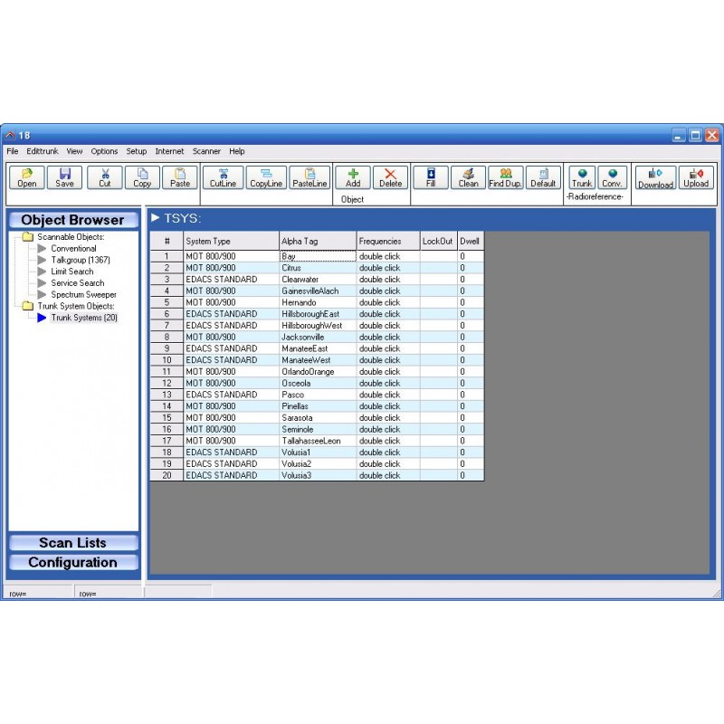Open the Edittrunk menu
The image size is (724, 724).
coord(43,151)
